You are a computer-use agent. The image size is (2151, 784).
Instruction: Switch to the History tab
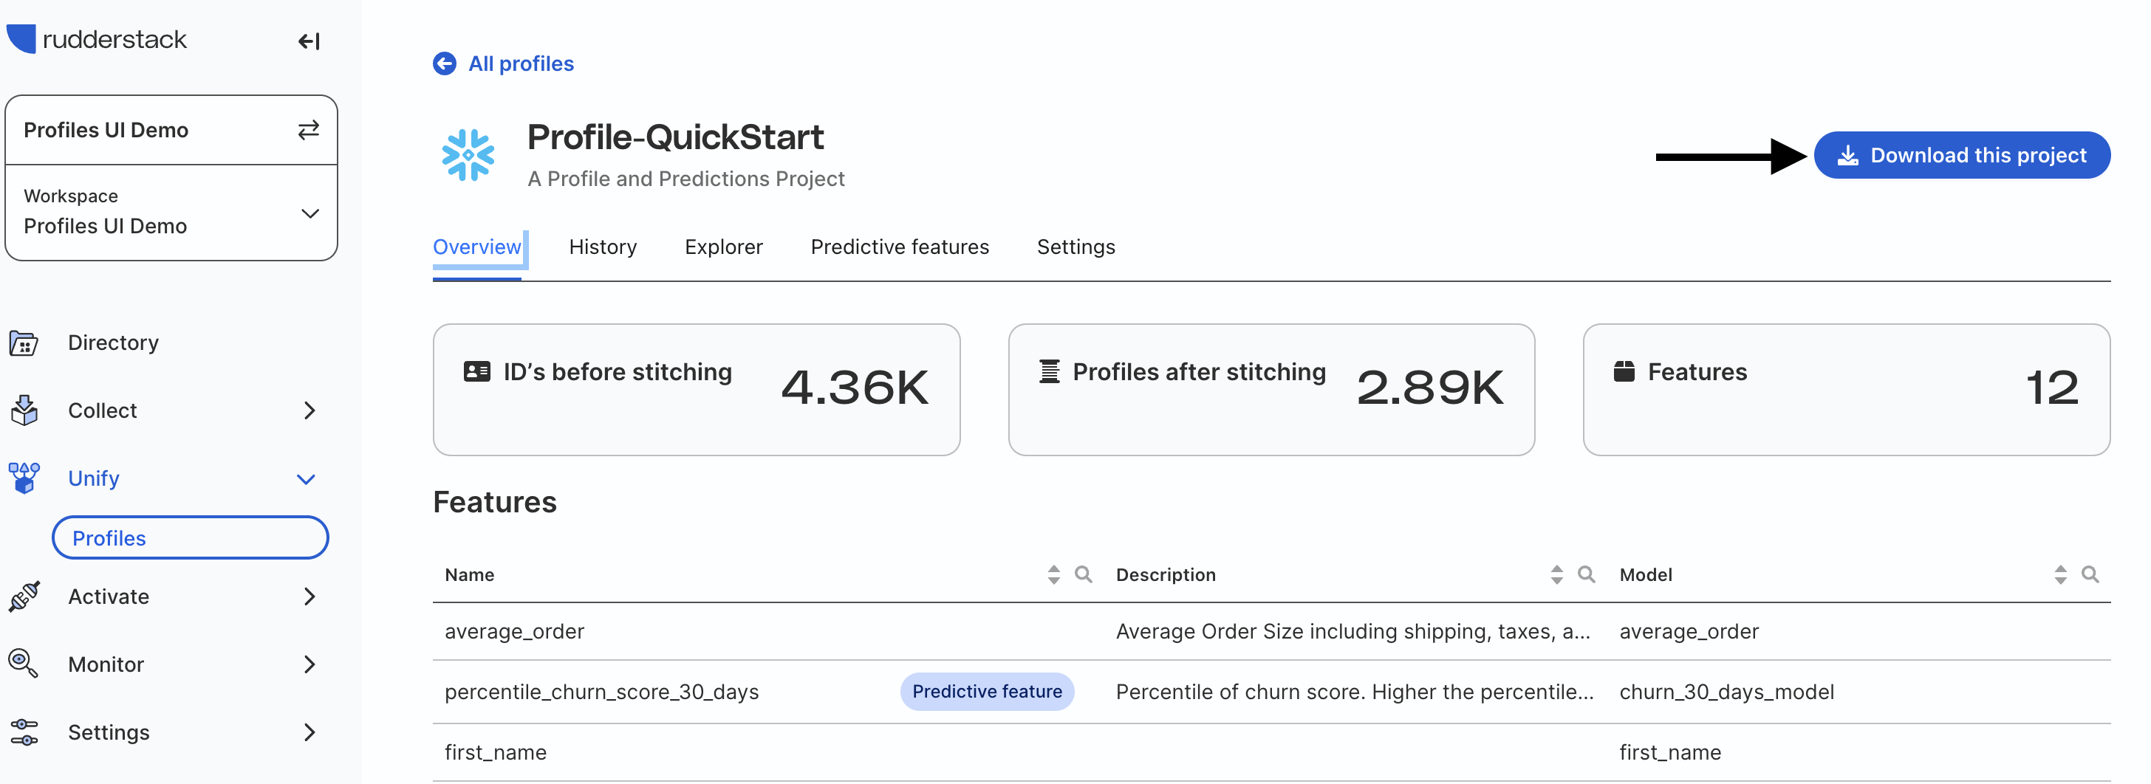(x=603, y=247)
